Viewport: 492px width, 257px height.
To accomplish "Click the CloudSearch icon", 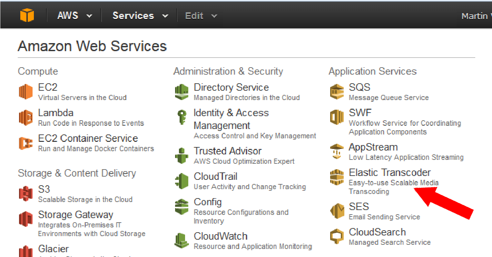I will [x=337, y=236].
